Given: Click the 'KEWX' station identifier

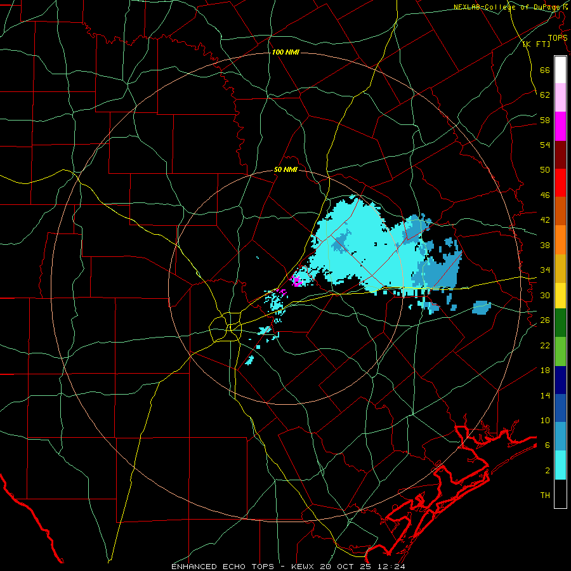Looking at the screenshot, I should click(303, 567).
